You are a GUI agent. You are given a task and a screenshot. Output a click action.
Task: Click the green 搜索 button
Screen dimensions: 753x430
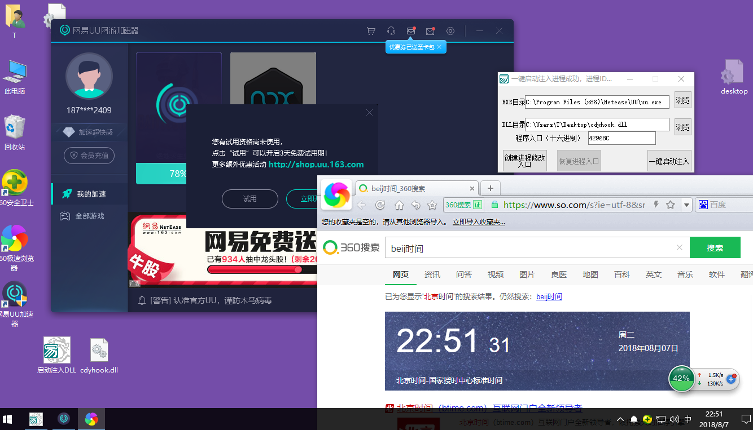[x=715, y=248]
